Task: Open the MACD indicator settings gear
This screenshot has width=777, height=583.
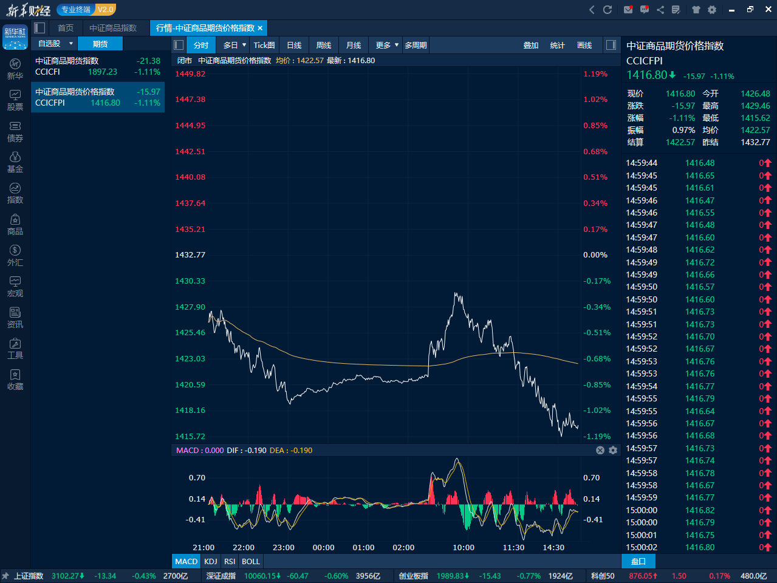Action: pos(613,450)
